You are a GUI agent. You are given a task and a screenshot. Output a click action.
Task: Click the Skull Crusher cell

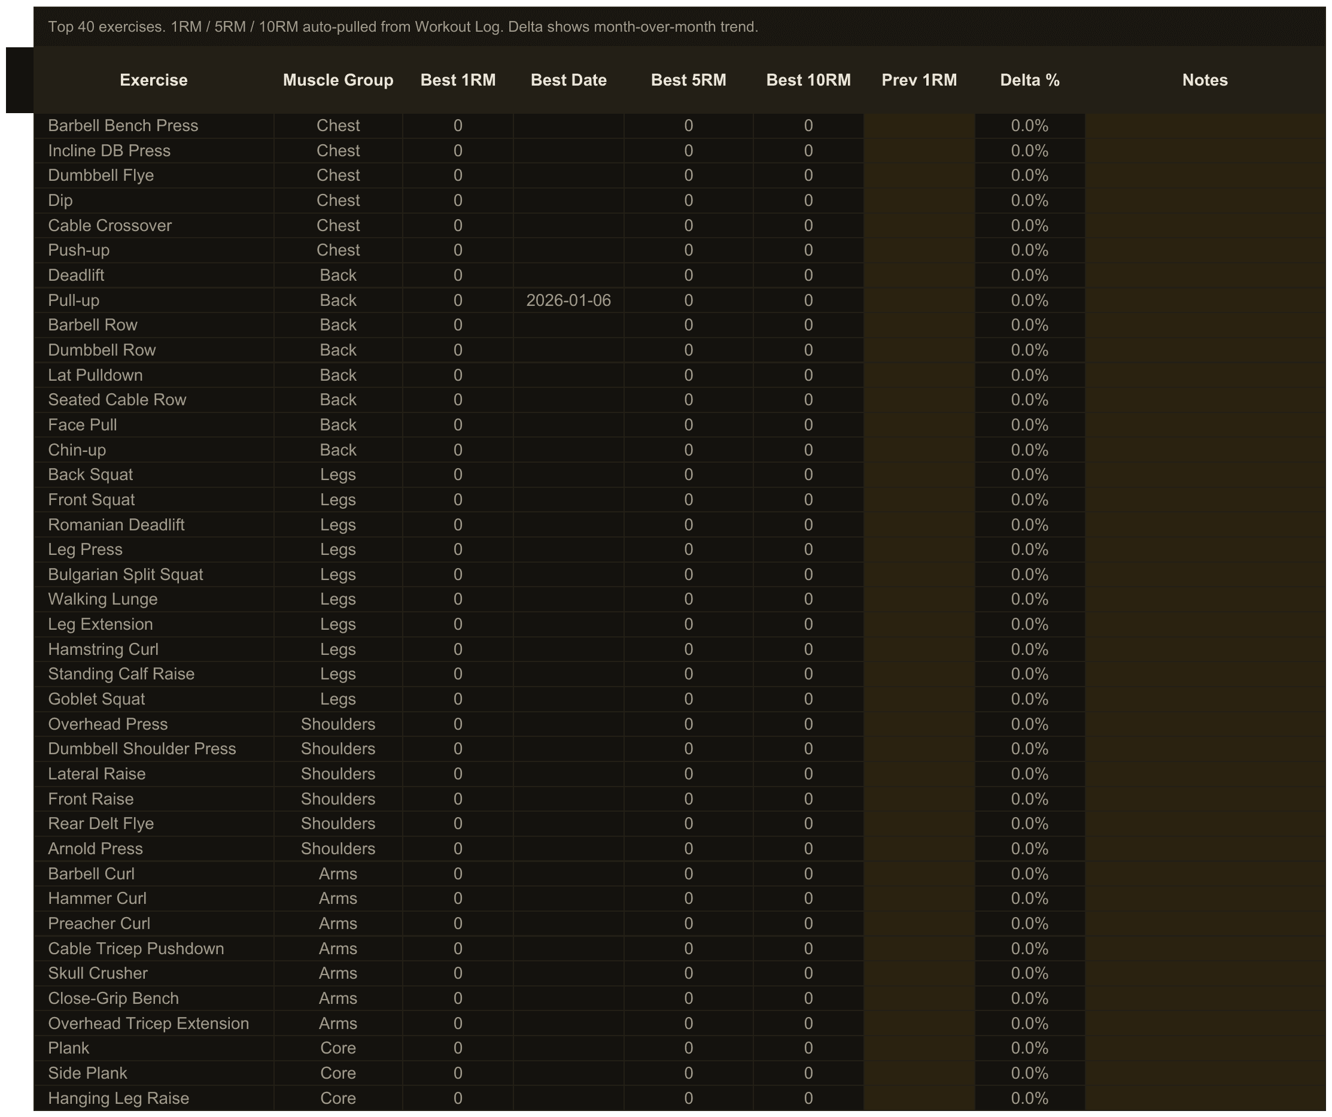tap(154, 973)
